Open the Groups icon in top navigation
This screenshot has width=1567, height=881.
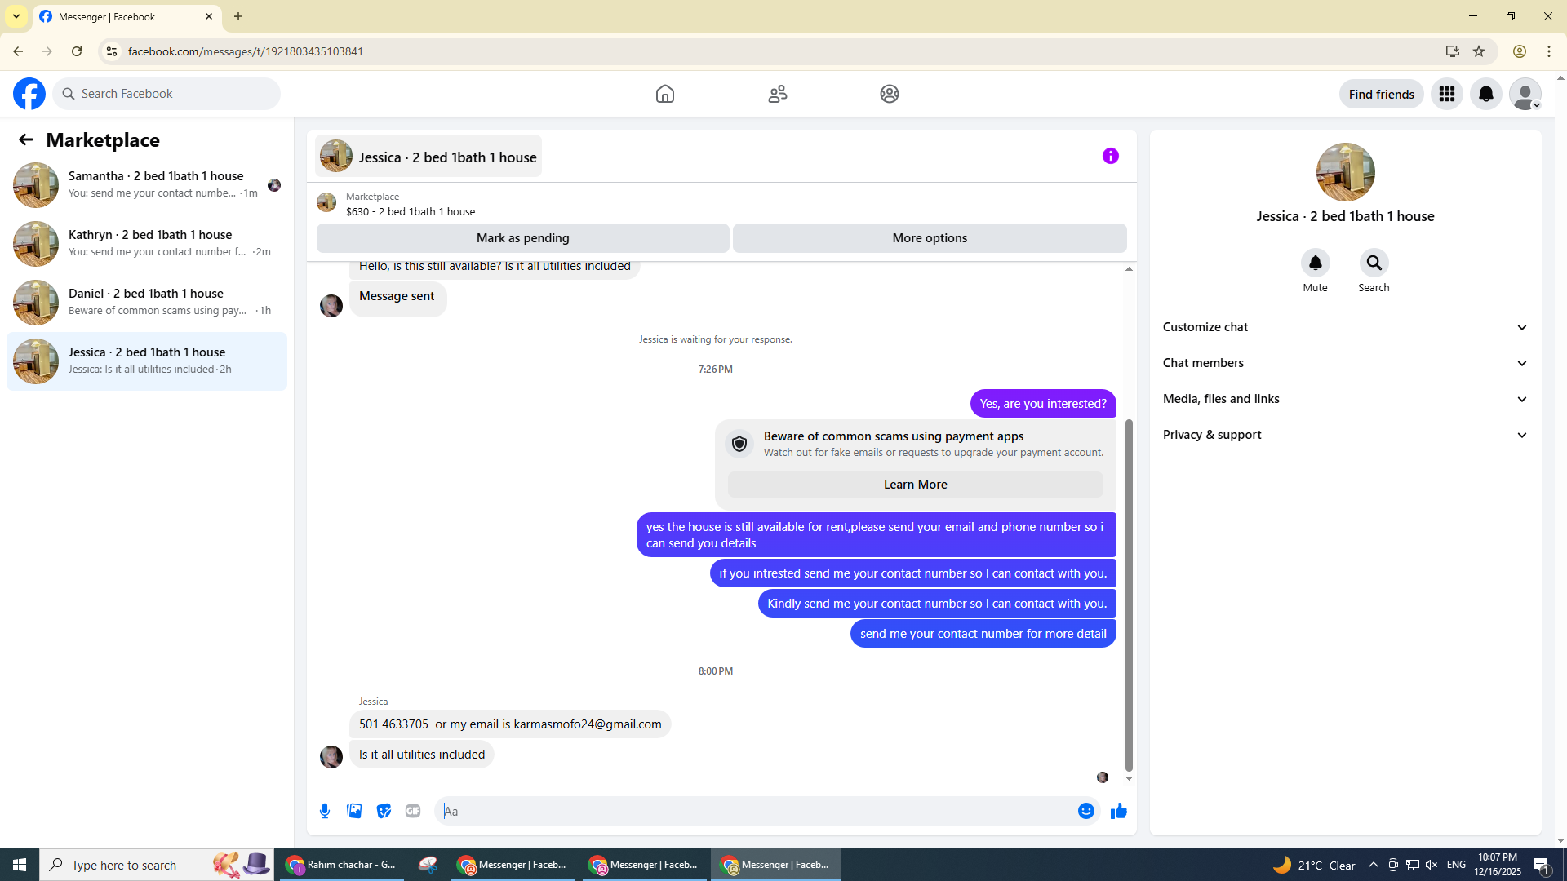[x=890, y=94]
